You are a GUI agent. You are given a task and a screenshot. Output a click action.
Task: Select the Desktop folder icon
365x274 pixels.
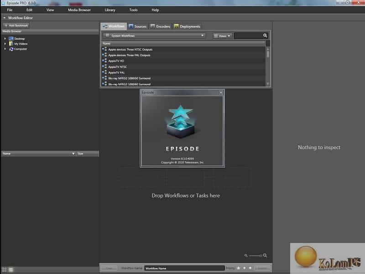(11, 38)
